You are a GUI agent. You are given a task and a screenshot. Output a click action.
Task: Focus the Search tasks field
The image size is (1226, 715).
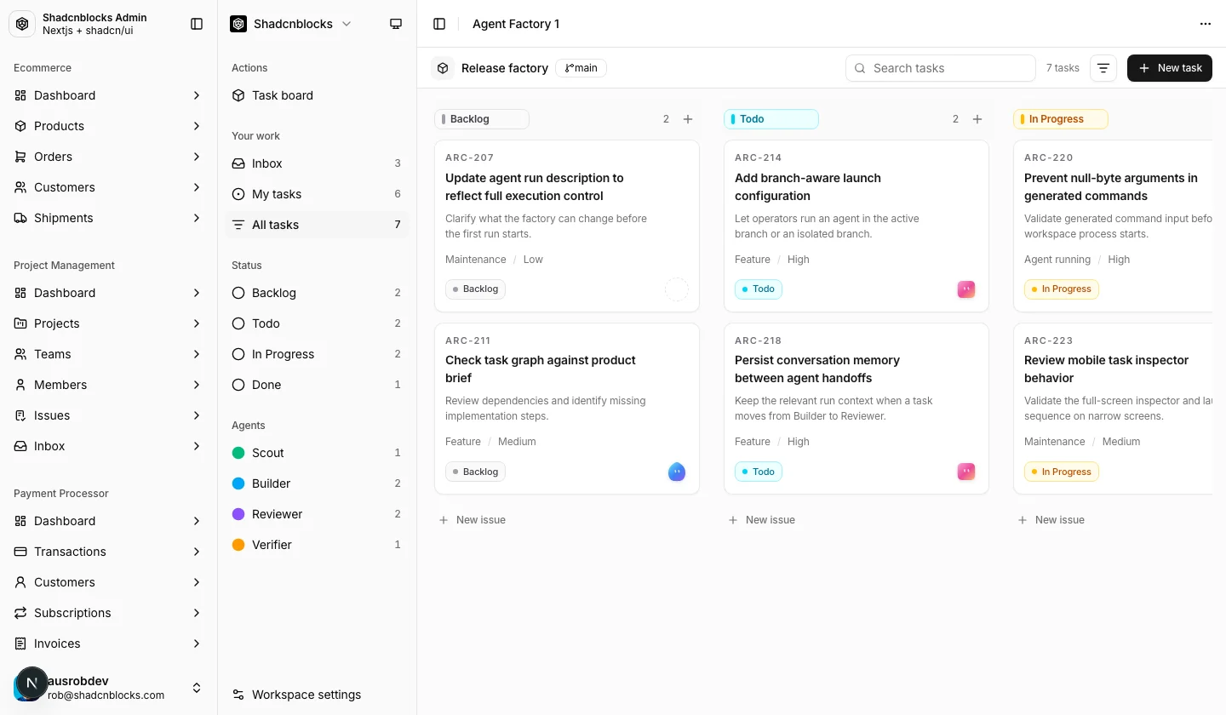click(x=941, y=68)
